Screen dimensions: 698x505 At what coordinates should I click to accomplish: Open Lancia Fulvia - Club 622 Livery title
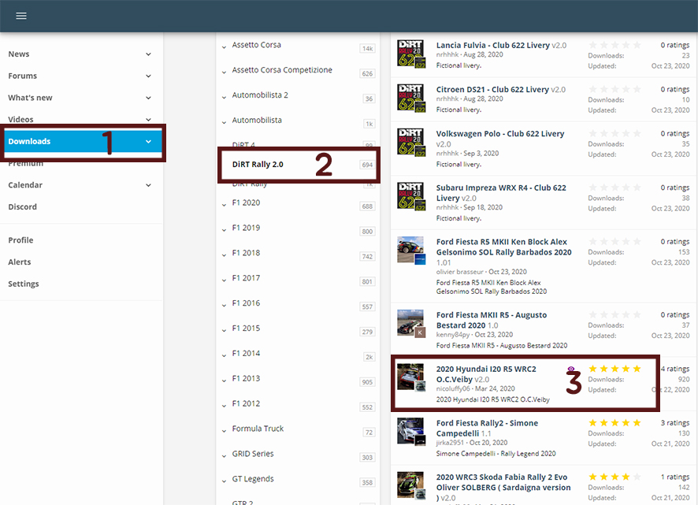[x=493, y=45]
